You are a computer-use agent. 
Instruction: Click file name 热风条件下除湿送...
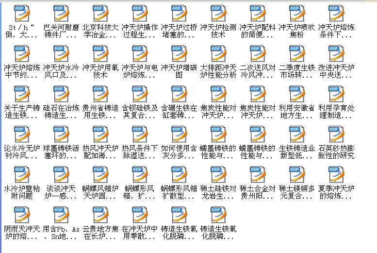point(140,152)
